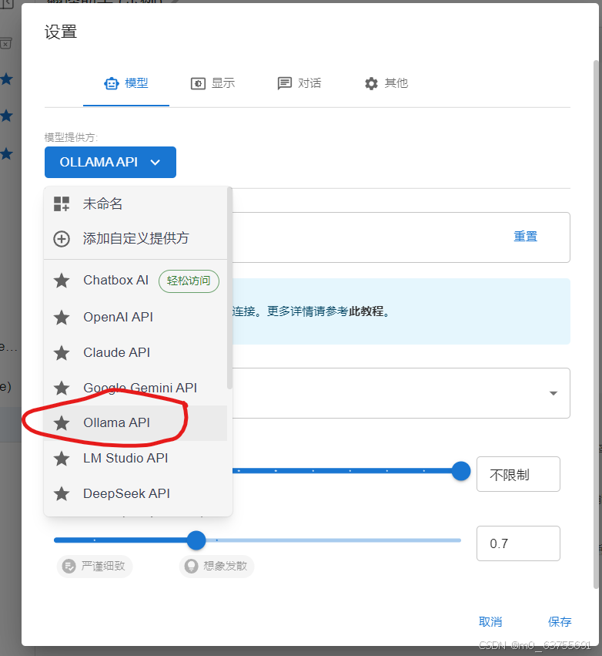Screen dimensions: 602x656
Task: Toggle the OLLAMA API provider dropdown
Action: [x=110, y=162]
